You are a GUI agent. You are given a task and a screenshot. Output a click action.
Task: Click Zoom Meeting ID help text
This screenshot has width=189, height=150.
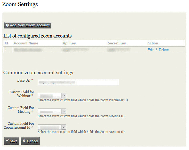(x=81, y=116)
